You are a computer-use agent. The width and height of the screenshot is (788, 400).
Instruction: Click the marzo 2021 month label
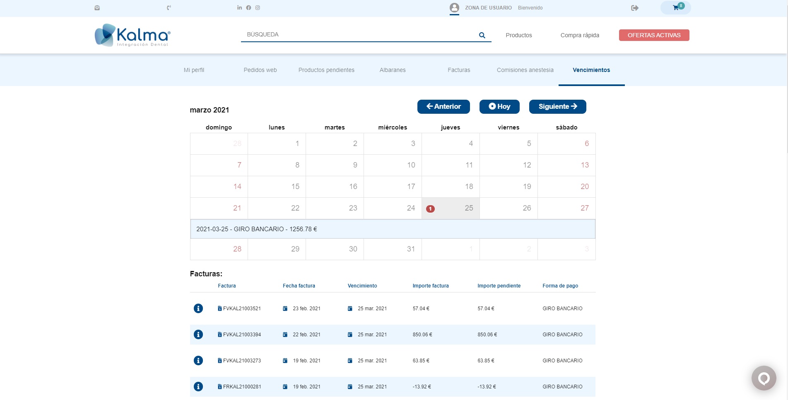click(210, 110)
